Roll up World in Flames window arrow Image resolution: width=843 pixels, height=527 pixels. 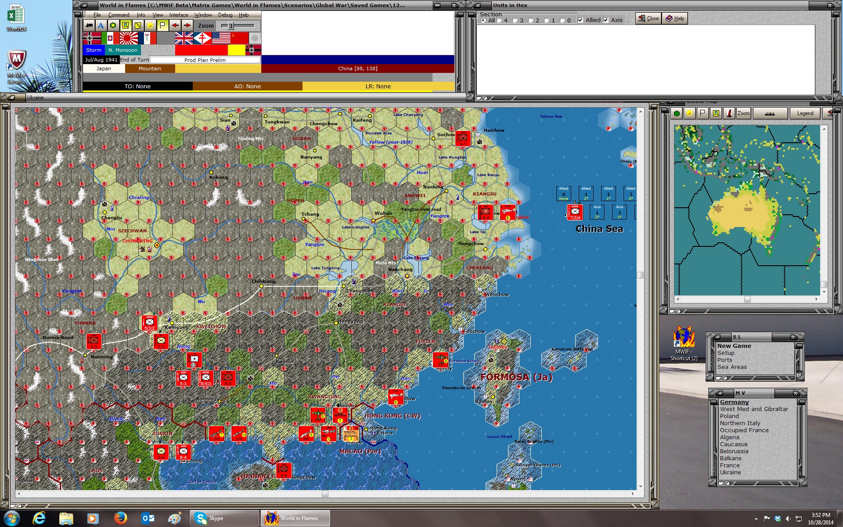84,5
